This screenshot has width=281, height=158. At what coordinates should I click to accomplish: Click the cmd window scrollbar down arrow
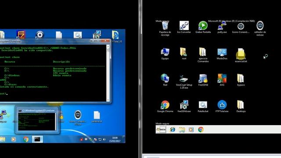(x=108, y=100)
